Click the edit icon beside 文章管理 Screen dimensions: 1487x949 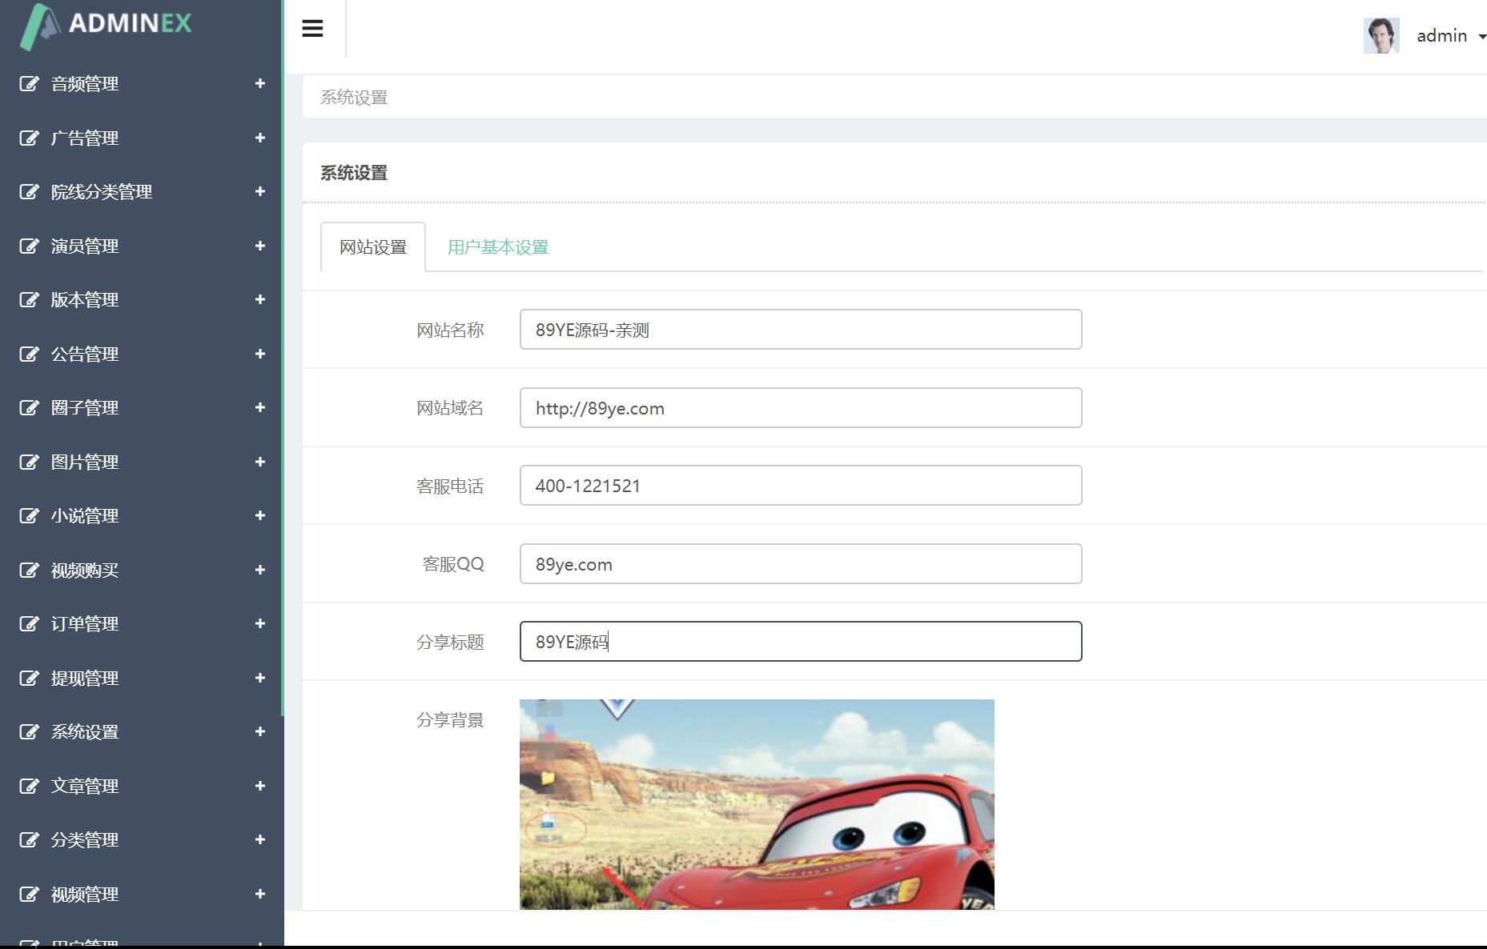29,787
